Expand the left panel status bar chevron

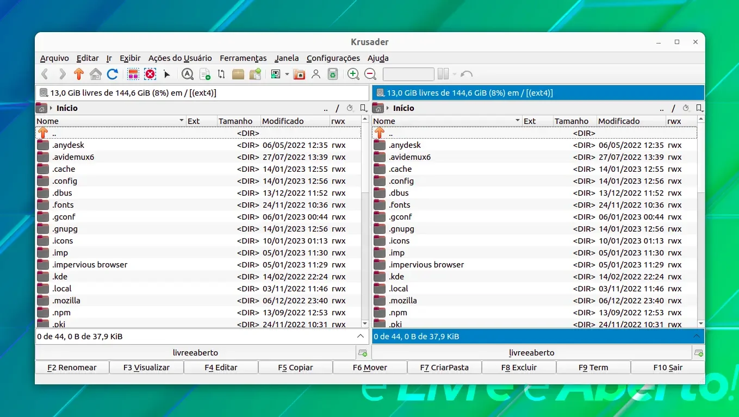pyautogui.click(x=361, y=337)
